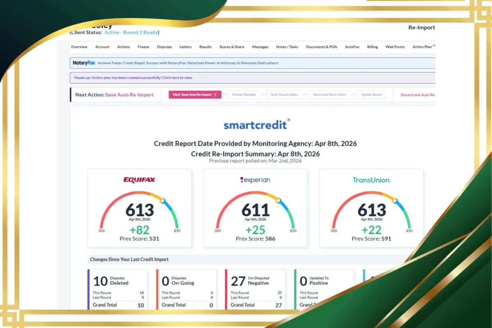The height and width of the screenshot is (328, 492).
Task: Click Prev Score: 531 text
Action: tap(139, 239)
